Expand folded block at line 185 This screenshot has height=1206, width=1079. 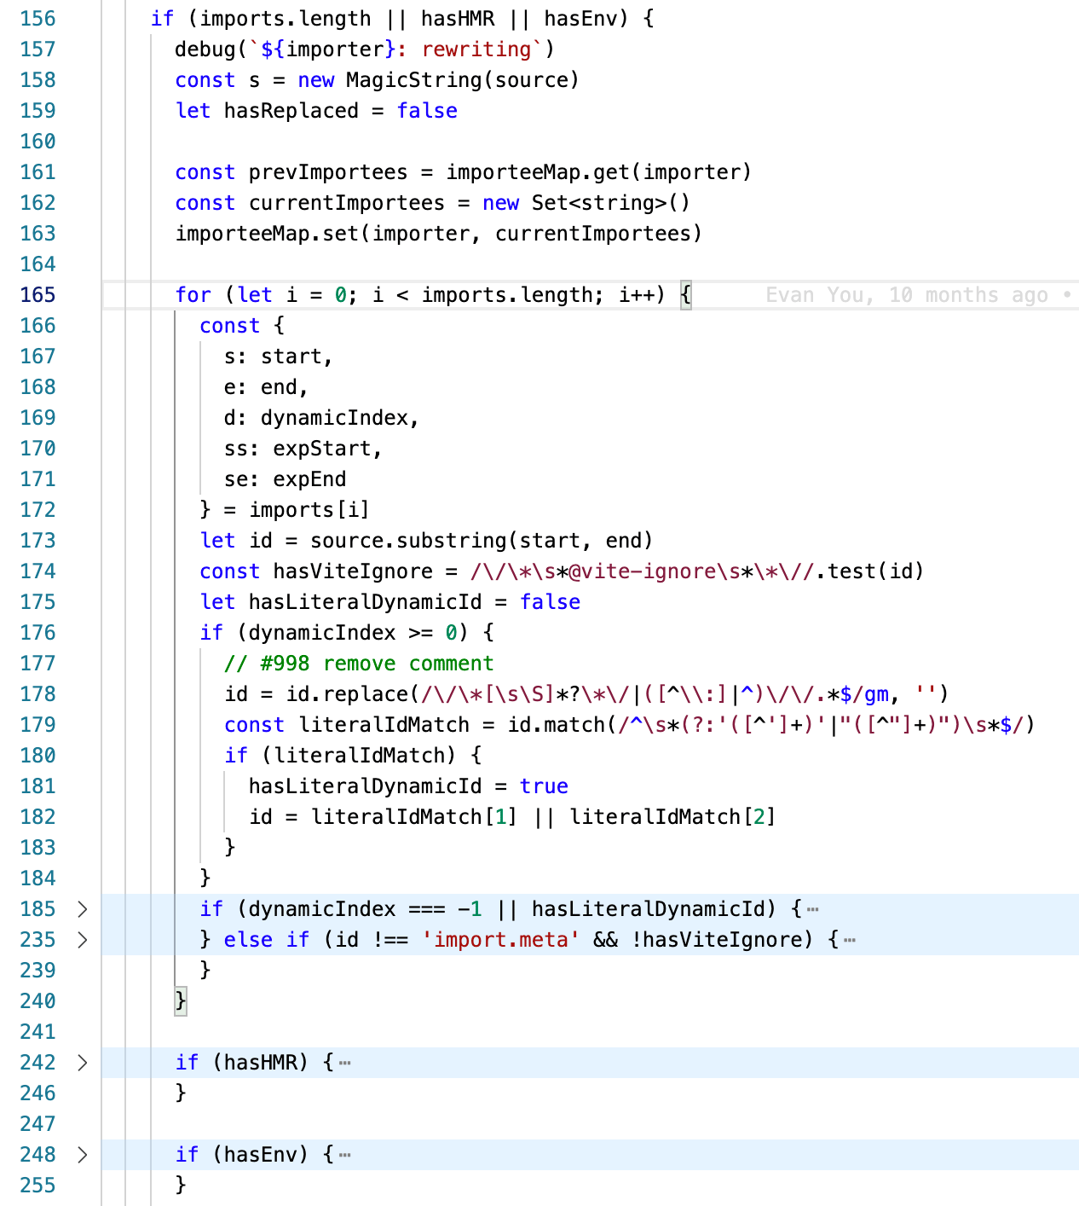pos(83,909)
